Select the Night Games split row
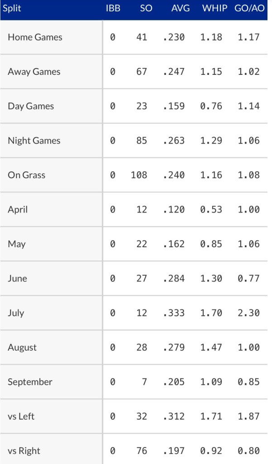 pos(34,141)
